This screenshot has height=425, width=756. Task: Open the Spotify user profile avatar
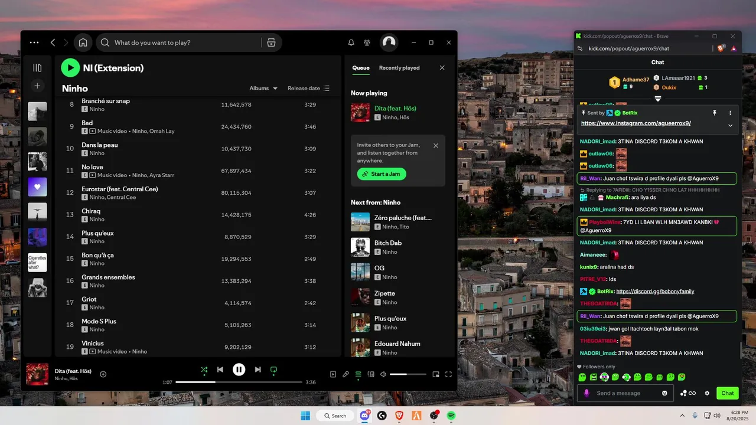[389, 42]
